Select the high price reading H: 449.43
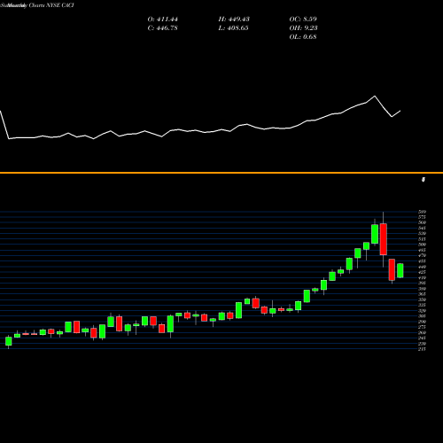The image size is (443, 443). pyautogui.click(x=234, y=19)
